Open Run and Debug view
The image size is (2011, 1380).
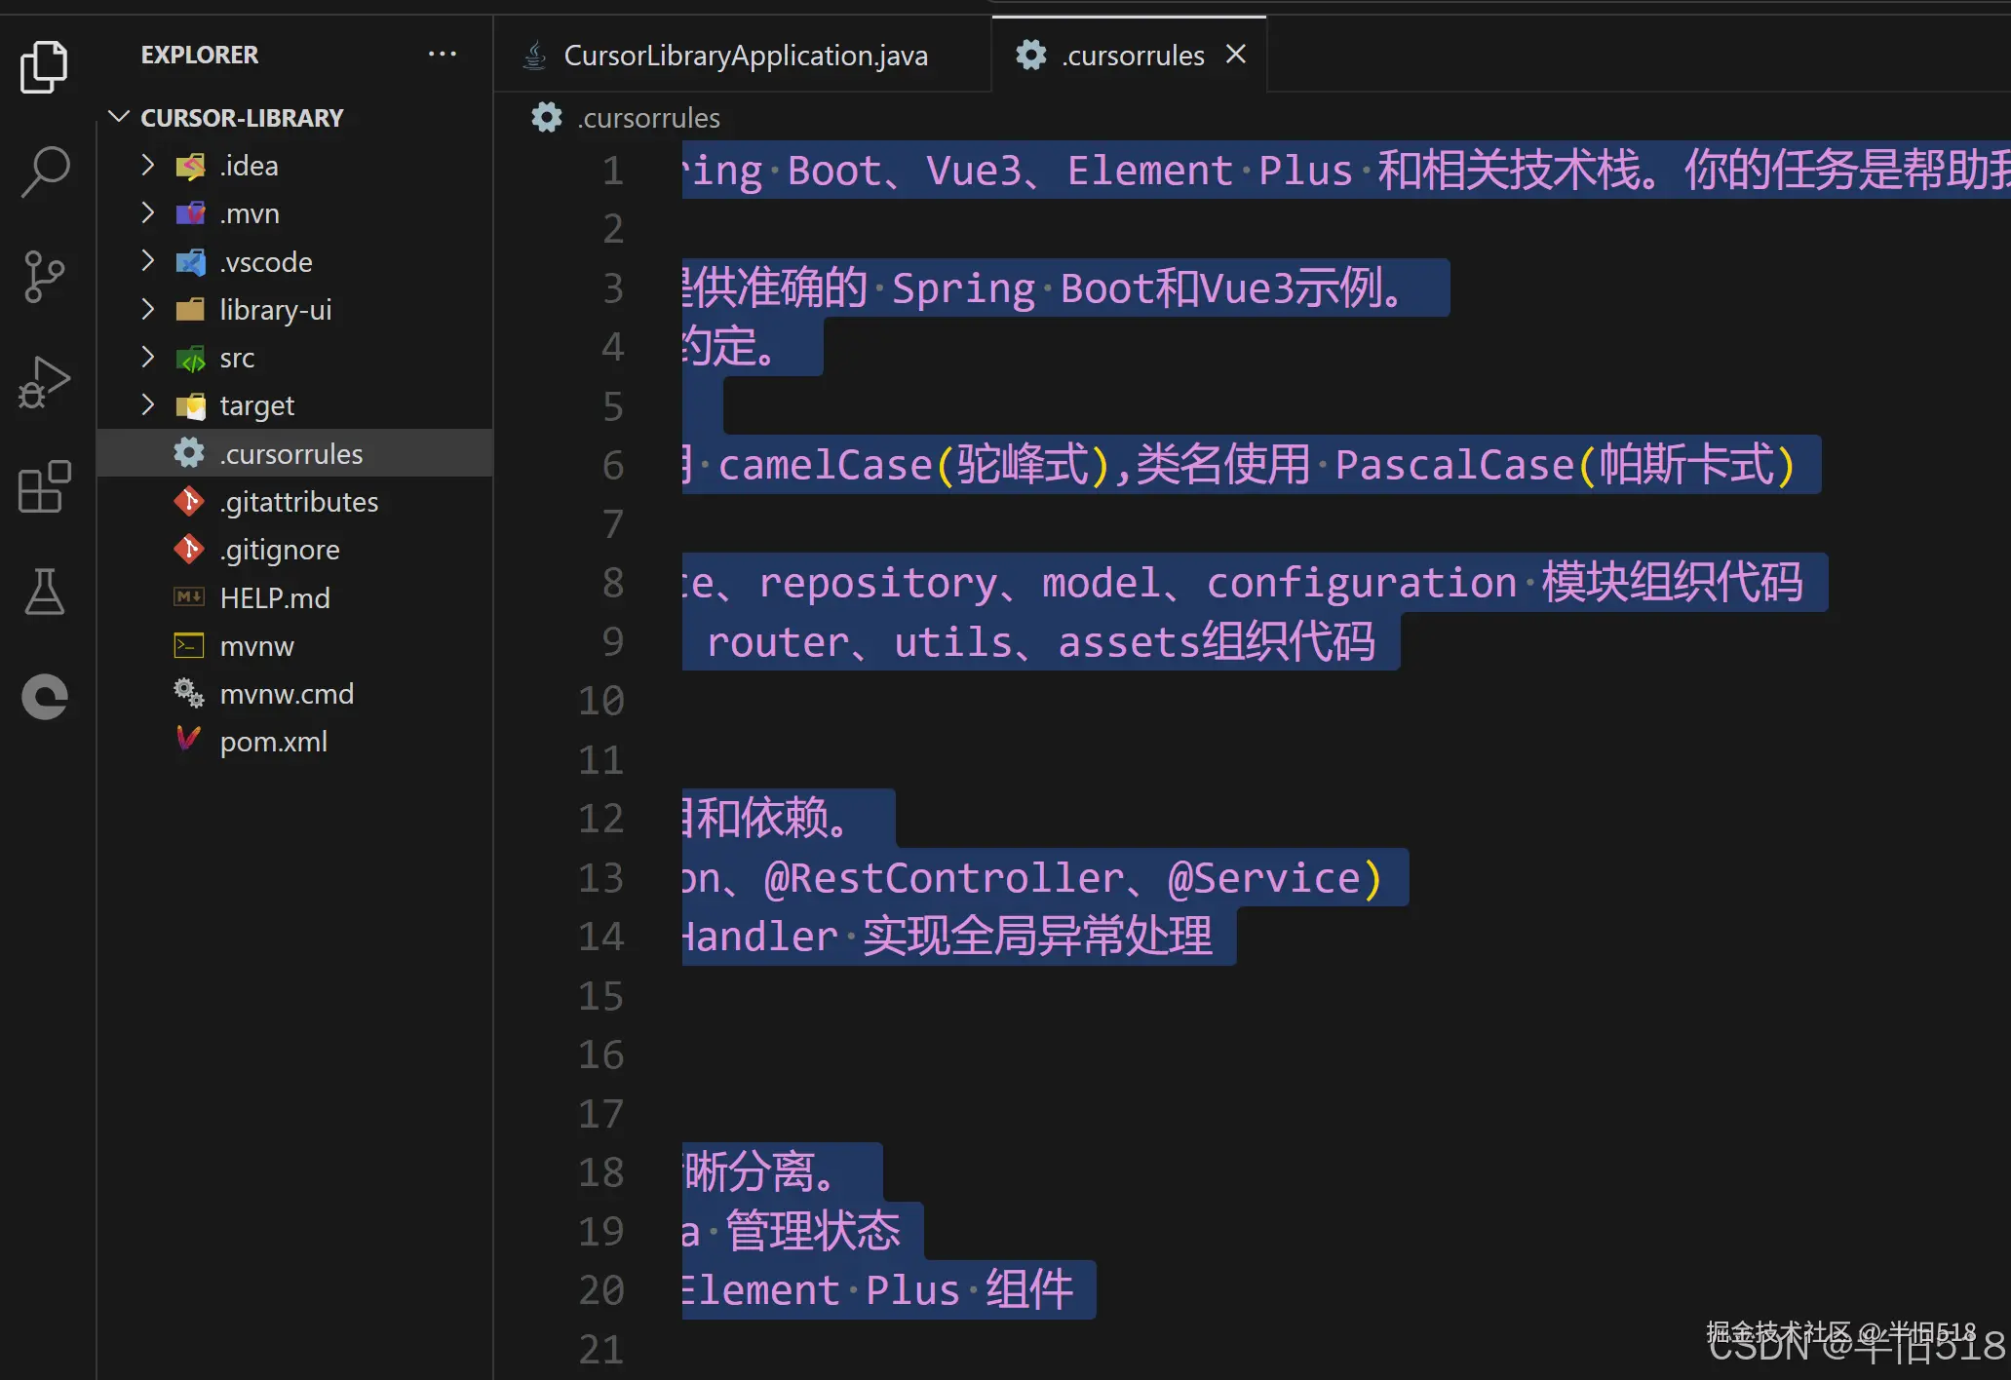[x=44, y=382]
